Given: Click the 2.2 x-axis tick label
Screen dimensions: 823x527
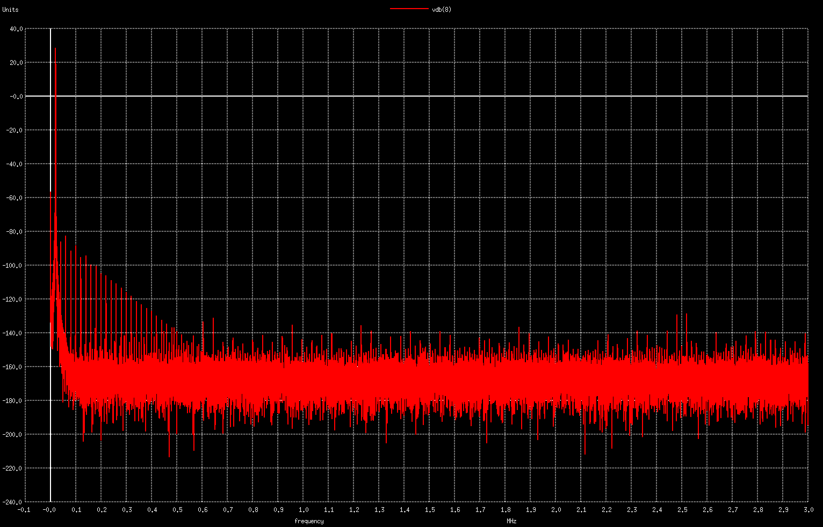Looking at the screenshot, I should 607,510.
